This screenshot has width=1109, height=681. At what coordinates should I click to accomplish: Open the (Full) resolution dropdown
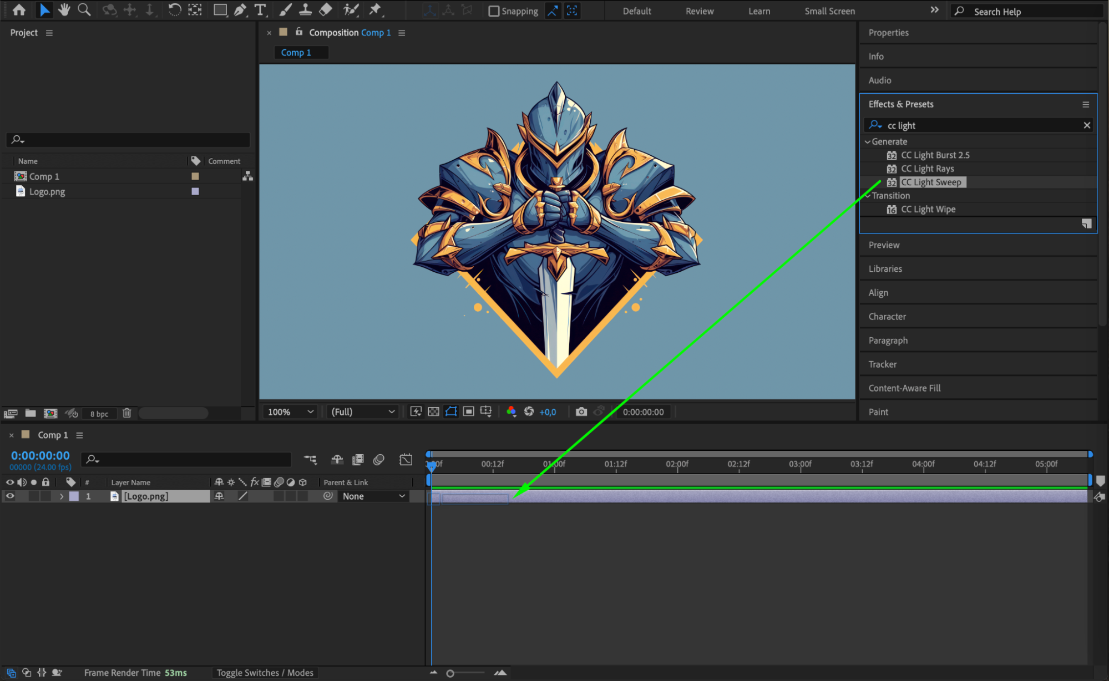click(362, 411)
